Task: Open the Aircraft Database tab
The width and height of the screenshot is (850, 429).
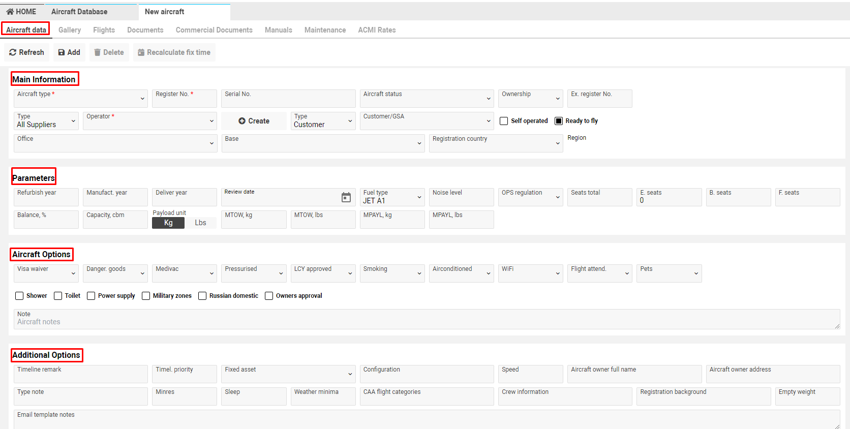Action: (79, 12)
